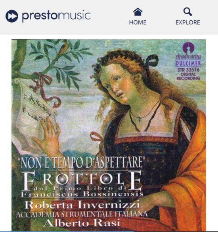The height and width of the screenshot is (232, 218).
Task: Click the STR 33516 catalogue number
Action: point(188,70)
